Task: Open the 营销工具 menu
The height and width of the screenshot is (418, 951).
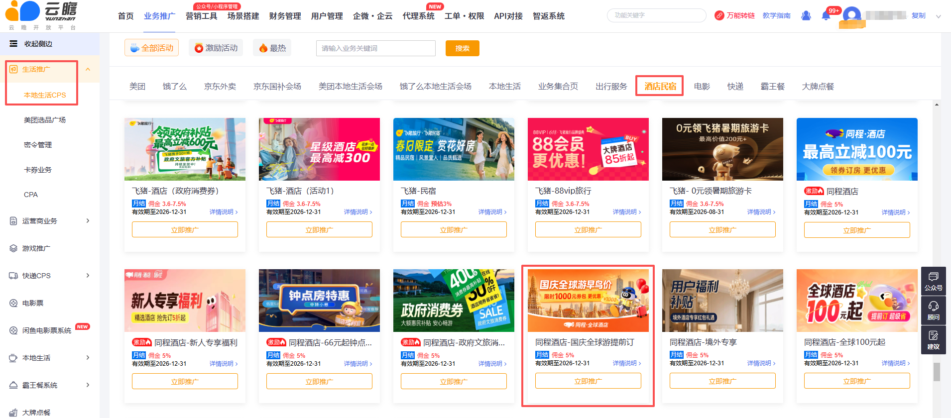Action: click(x=202, y=16)
